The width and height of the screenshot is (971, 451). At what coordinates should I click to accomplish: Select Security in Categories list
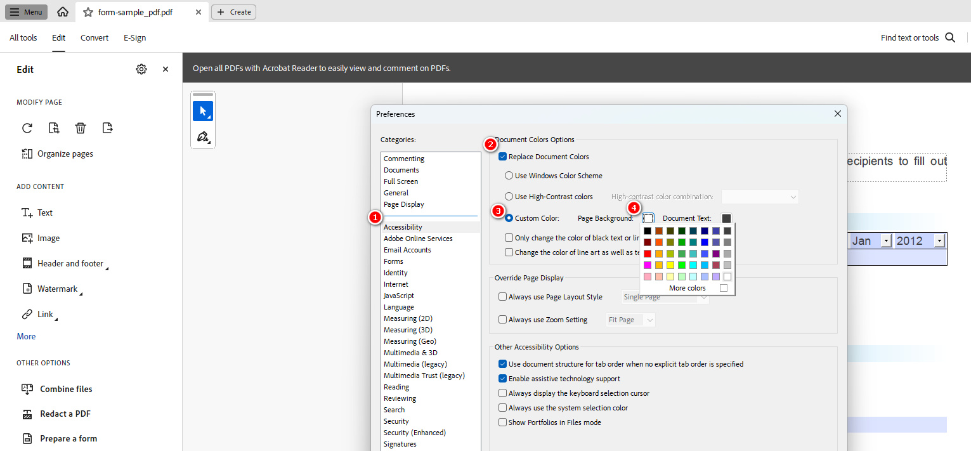(396, 421)
